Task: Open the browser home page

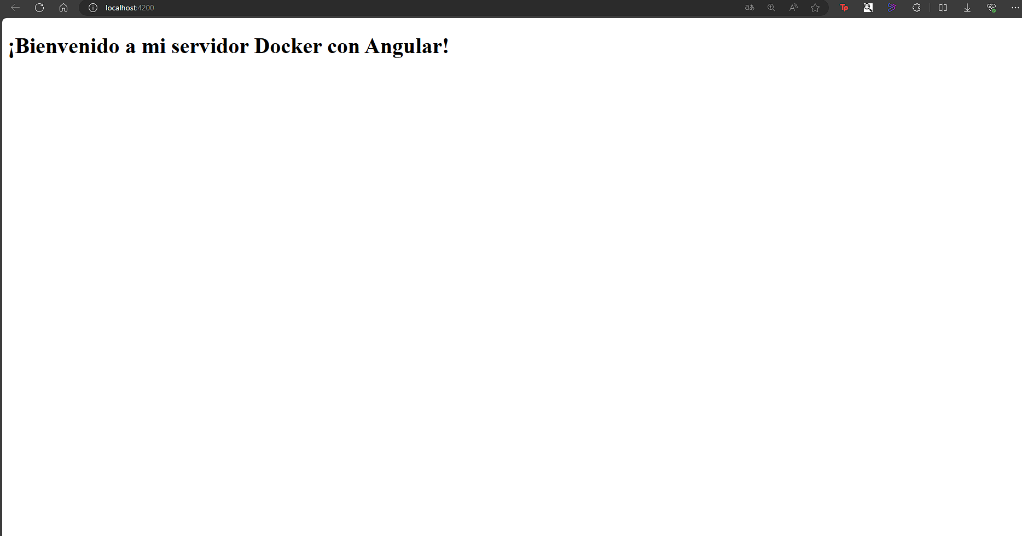Action: point(63,8)
